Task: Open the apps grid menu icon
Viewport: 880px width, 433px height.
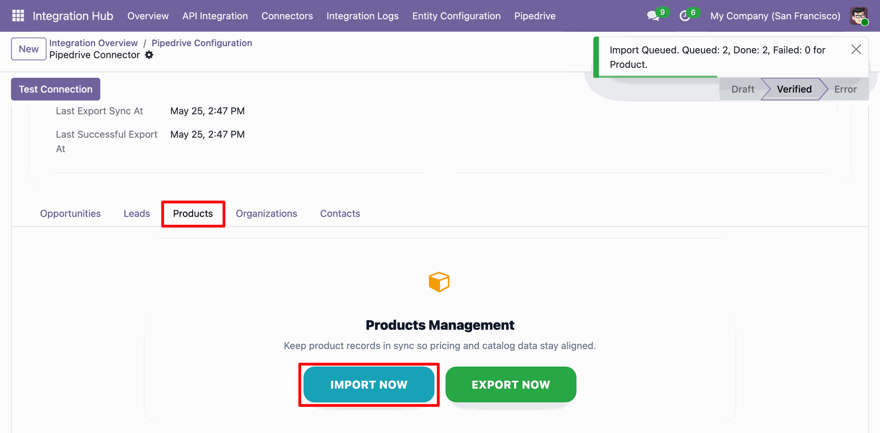Action: pyautogui.click(x=18, y=16)
